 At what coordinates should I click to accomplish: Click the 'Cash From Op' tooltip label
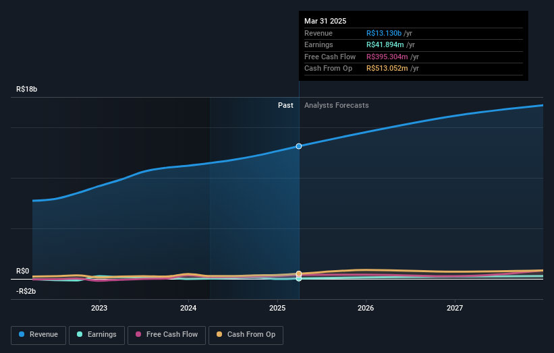click(328, 69)
